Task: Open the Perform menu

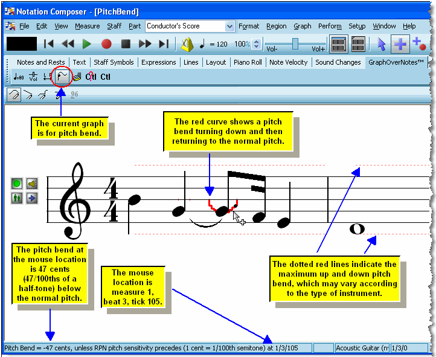Action: click(330, 27)
